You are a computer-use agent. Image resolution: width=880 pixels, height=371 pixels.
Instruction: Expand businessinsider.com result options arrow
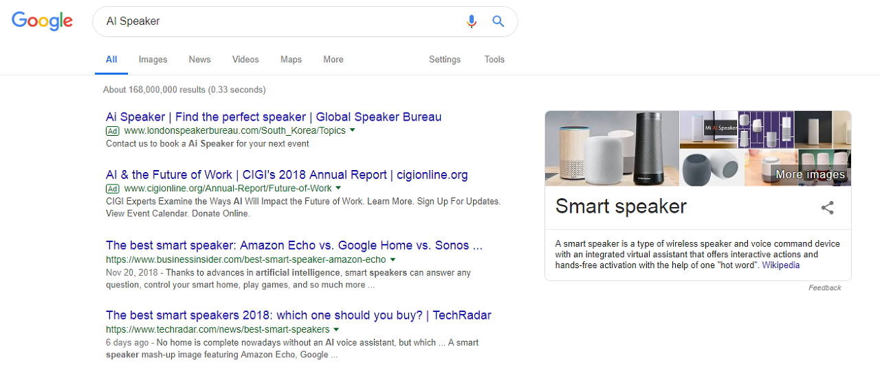pos(393,260)
